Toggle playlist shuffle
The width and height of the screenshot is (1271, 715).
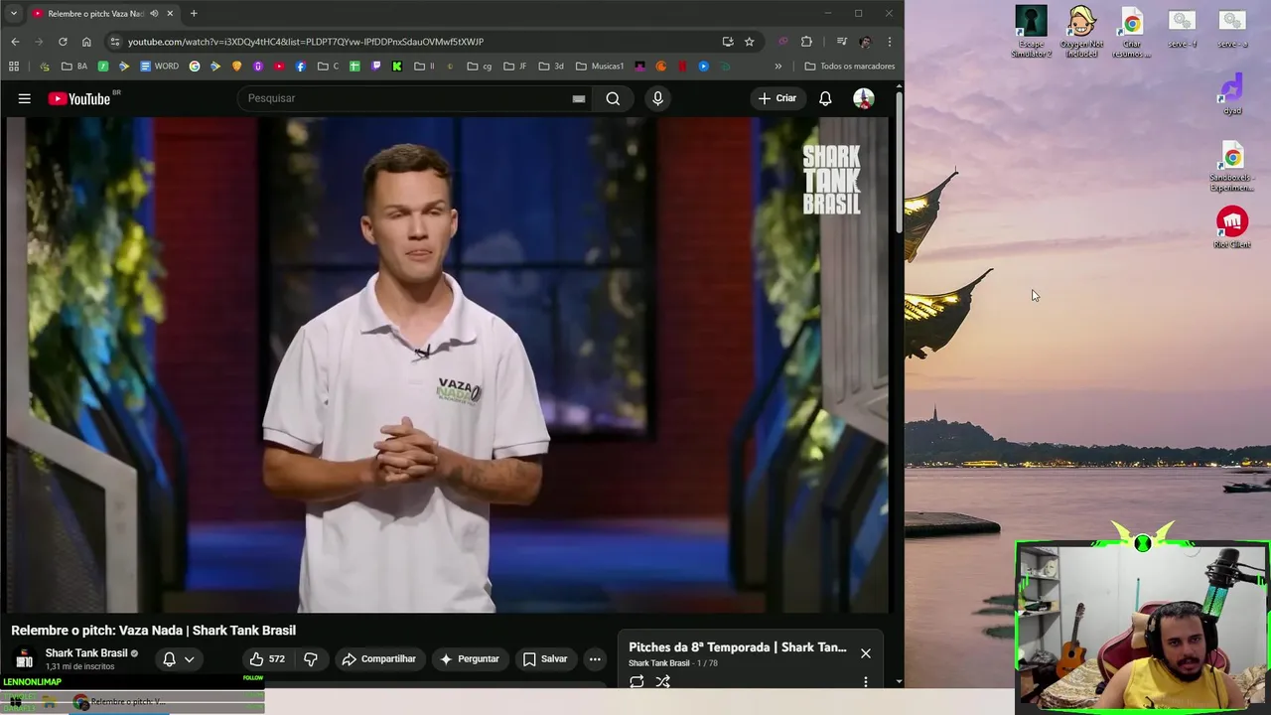(663, 681)
